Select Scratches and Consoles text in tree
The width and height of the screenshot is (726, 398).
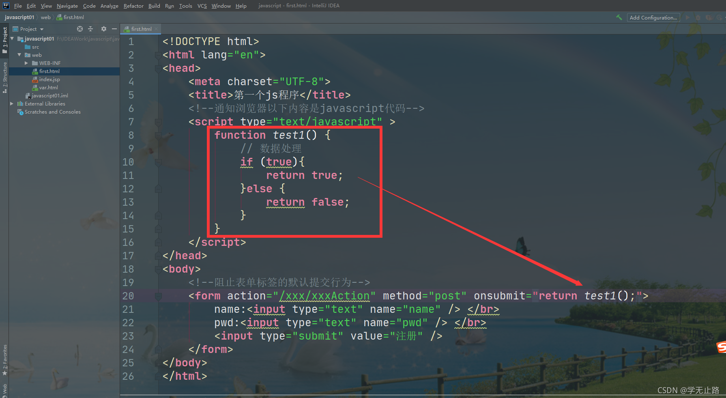(53, 112)
